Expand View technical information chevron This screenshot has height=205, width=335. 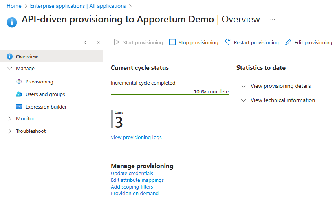coord(243,100)
